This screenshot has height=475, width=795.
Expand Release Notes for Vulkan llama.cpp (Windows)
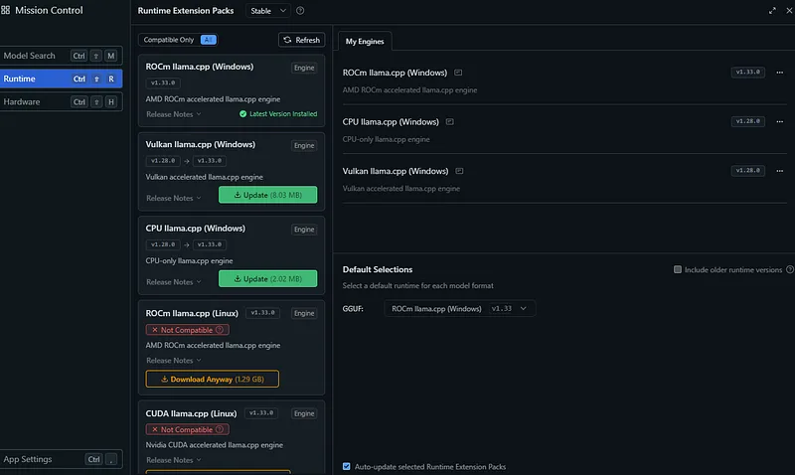point(173,198)
